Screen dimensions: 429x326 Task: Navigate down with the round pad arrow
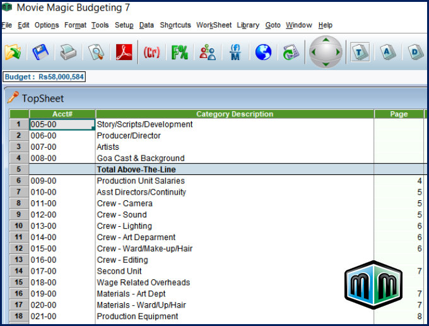[326, 64]
